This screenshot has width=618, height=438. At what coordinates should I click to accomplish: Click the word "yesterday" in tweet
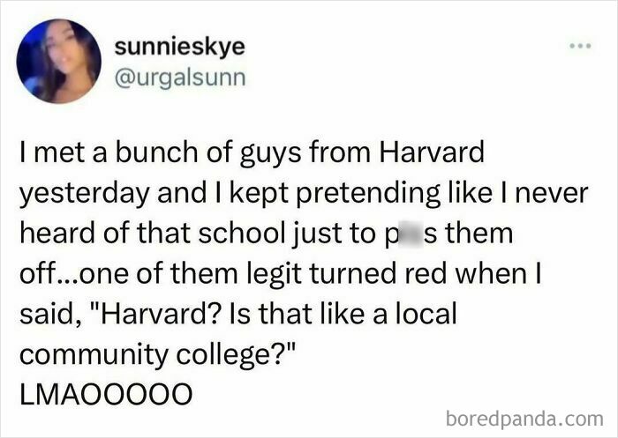click(85, 195)
